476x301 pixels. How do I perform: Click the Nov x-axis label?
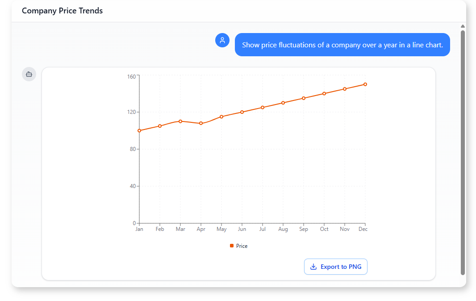coord(345,229)
